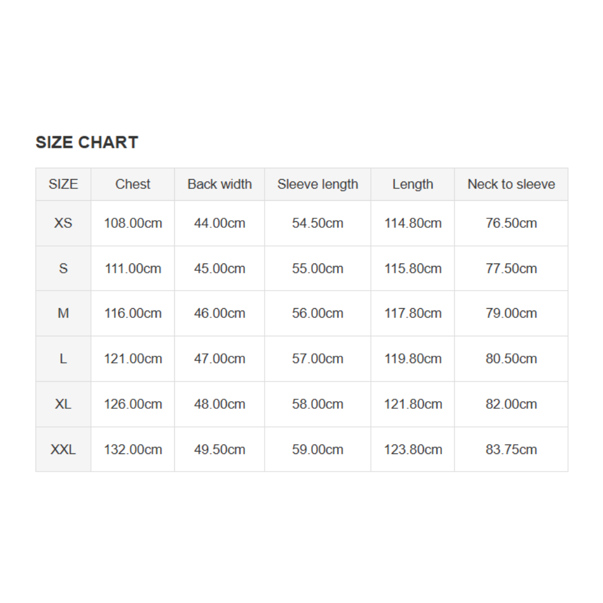Select the M size row label
The width and height of the screenshot is (603, 603).
pos(63,314)
